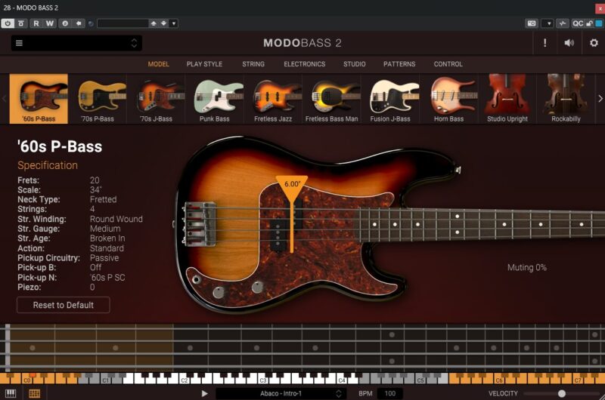
Task: Open the host preset dropdown menu
Action: coord(174,23)
